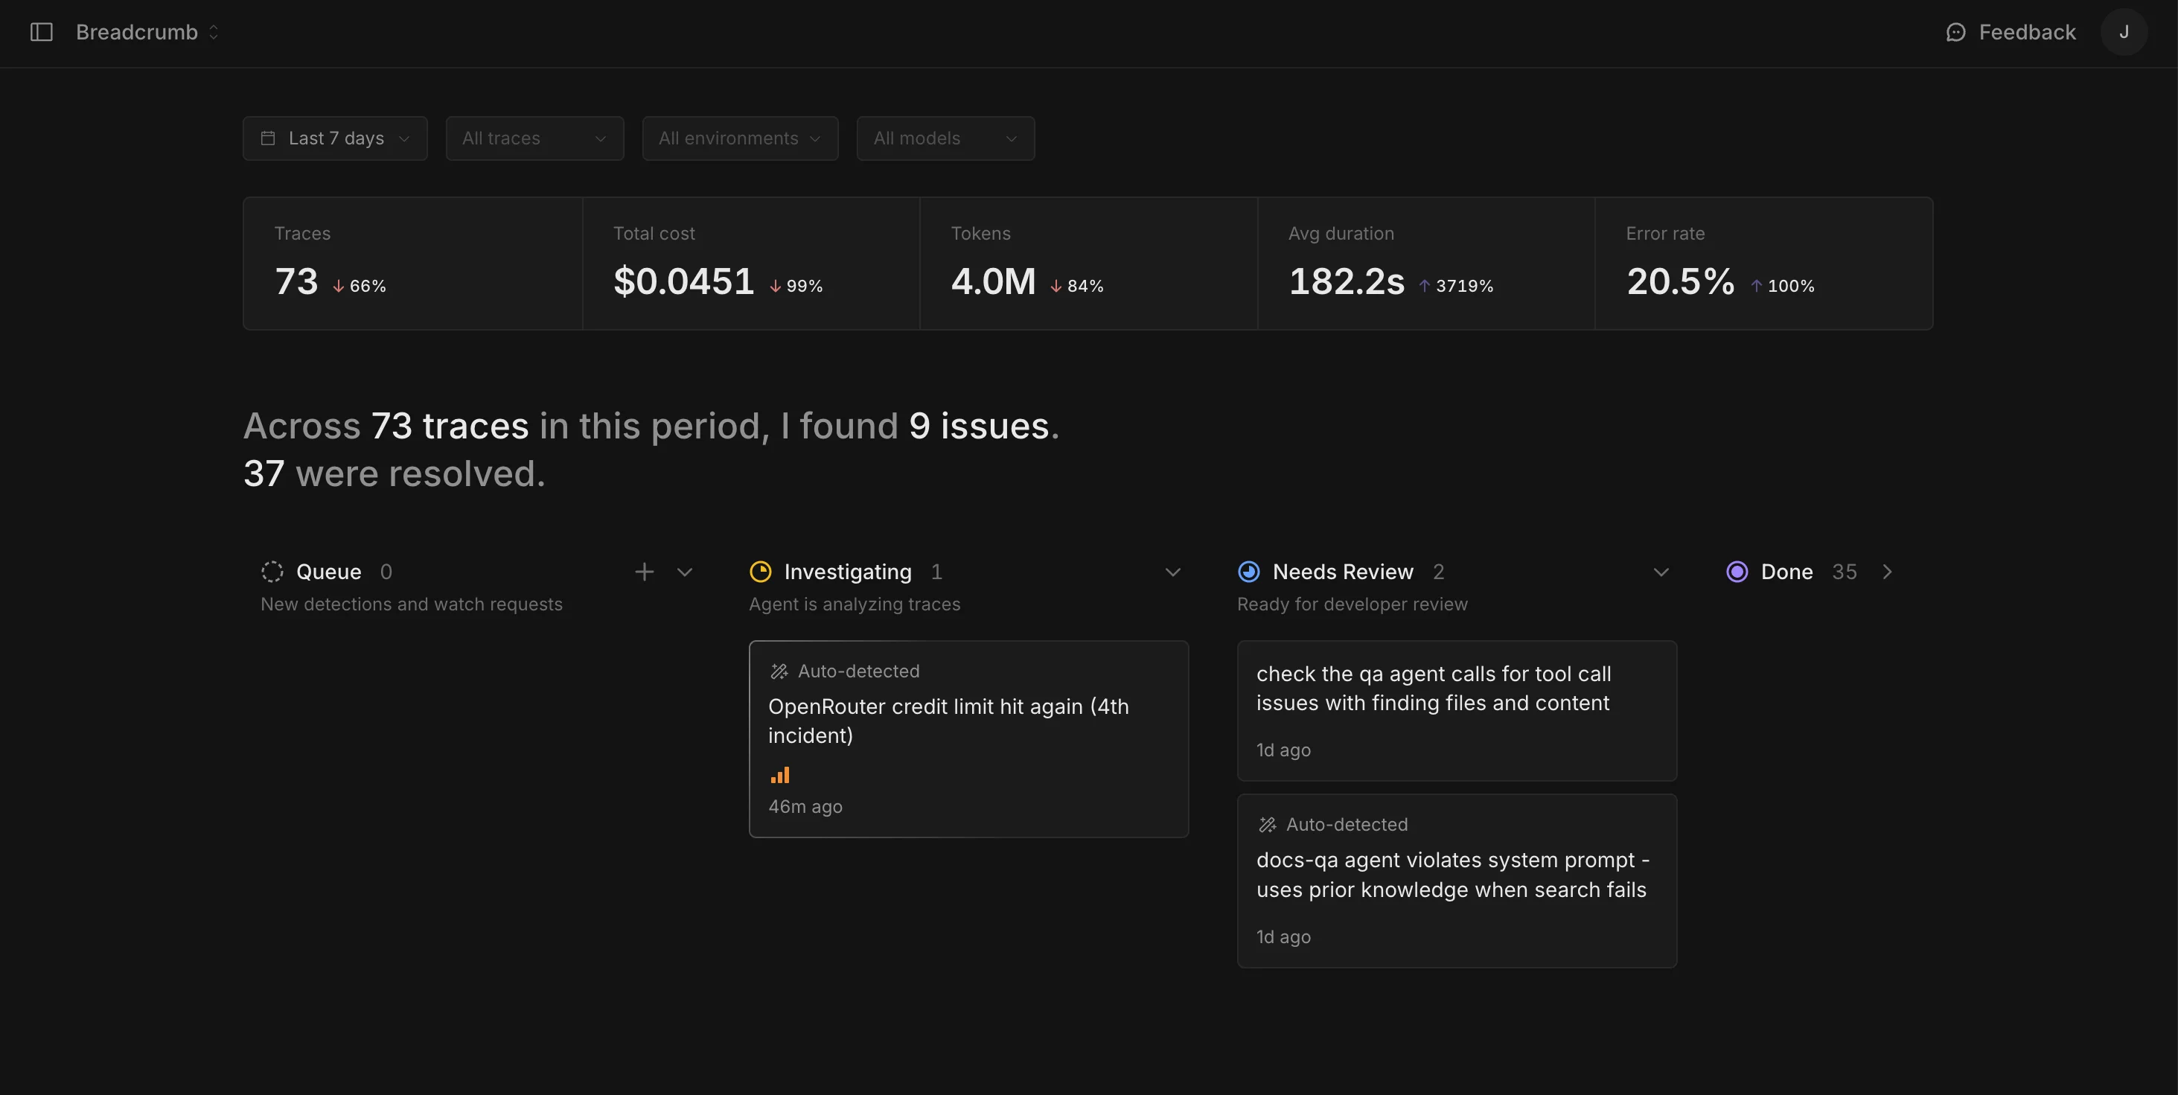Click the calendar icon in the date filter
The width and height of the screenshot is (2178, 1095).
pos(267,138)
